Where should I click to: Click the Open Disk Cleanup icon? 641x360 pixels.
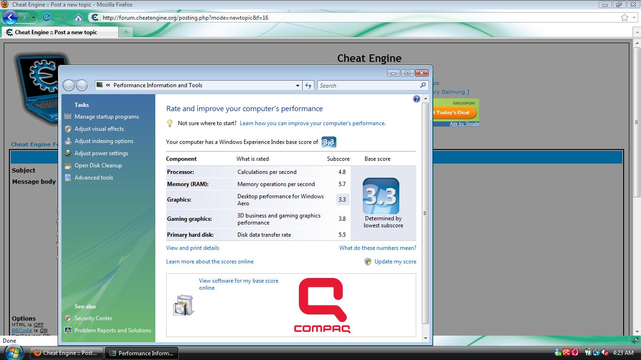[x=68, y=165]
